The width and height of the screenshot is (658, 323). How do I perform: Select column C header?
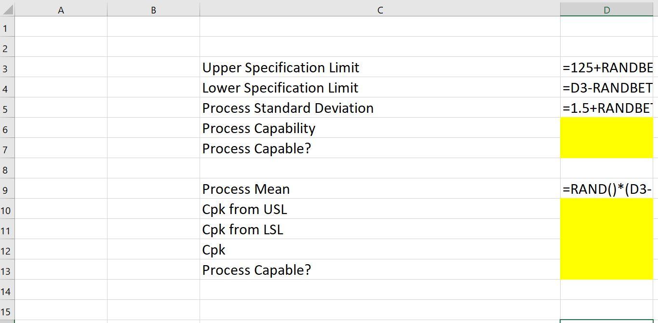click(380, 9)
